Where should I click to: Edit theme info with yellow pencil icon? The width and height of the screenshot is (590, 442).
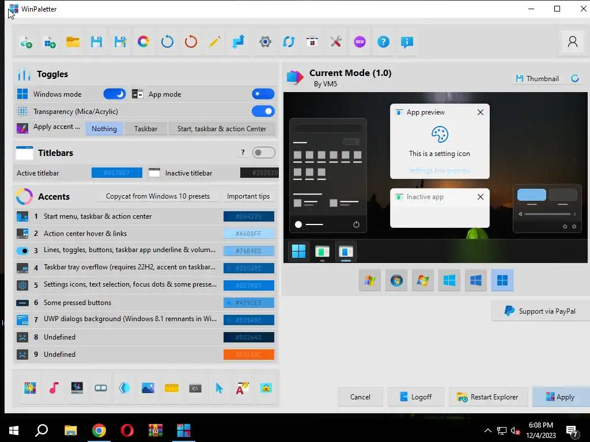tap(214, 41)
